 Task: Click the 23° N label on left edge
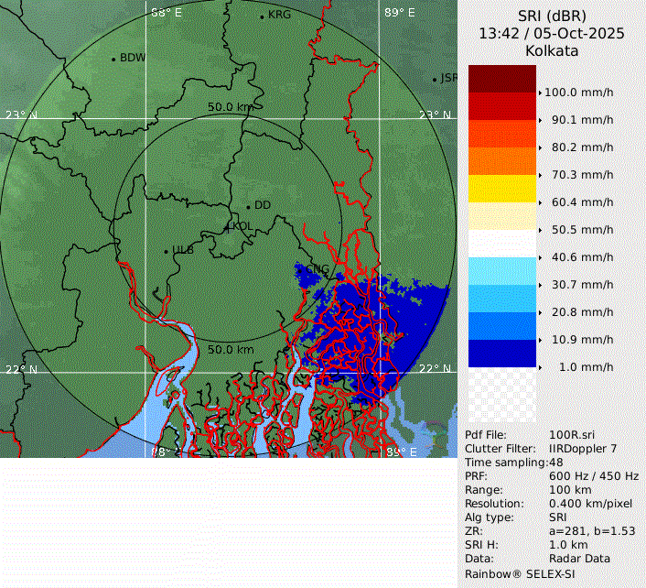click(x=21, y=115)
